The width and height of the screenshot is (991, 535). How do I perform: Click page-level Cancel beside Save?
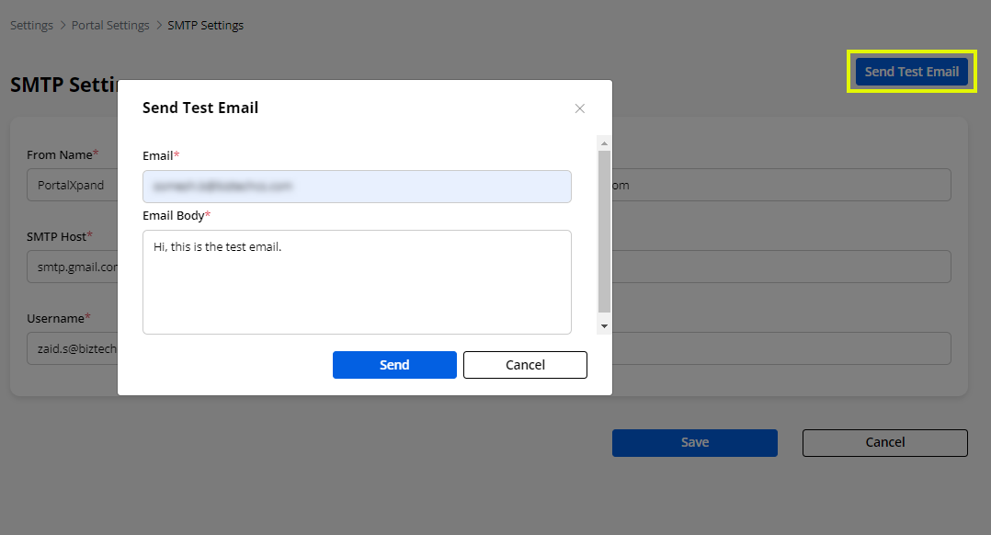(884, 442)
